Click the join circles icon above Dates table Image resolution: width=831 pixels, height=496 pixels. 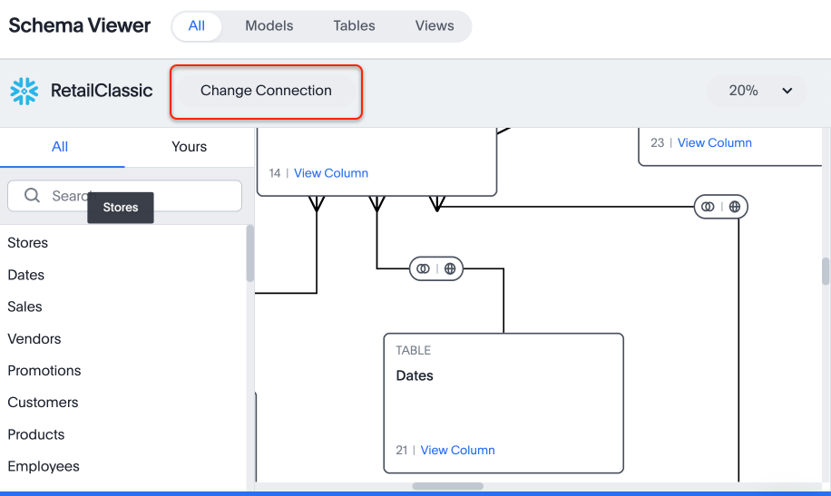[x=423, y=269]
